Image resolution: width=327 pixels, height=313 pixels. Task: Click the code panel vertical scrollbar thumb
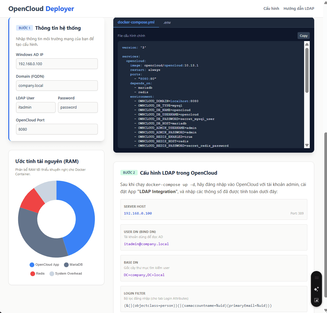tap(307, 70)
